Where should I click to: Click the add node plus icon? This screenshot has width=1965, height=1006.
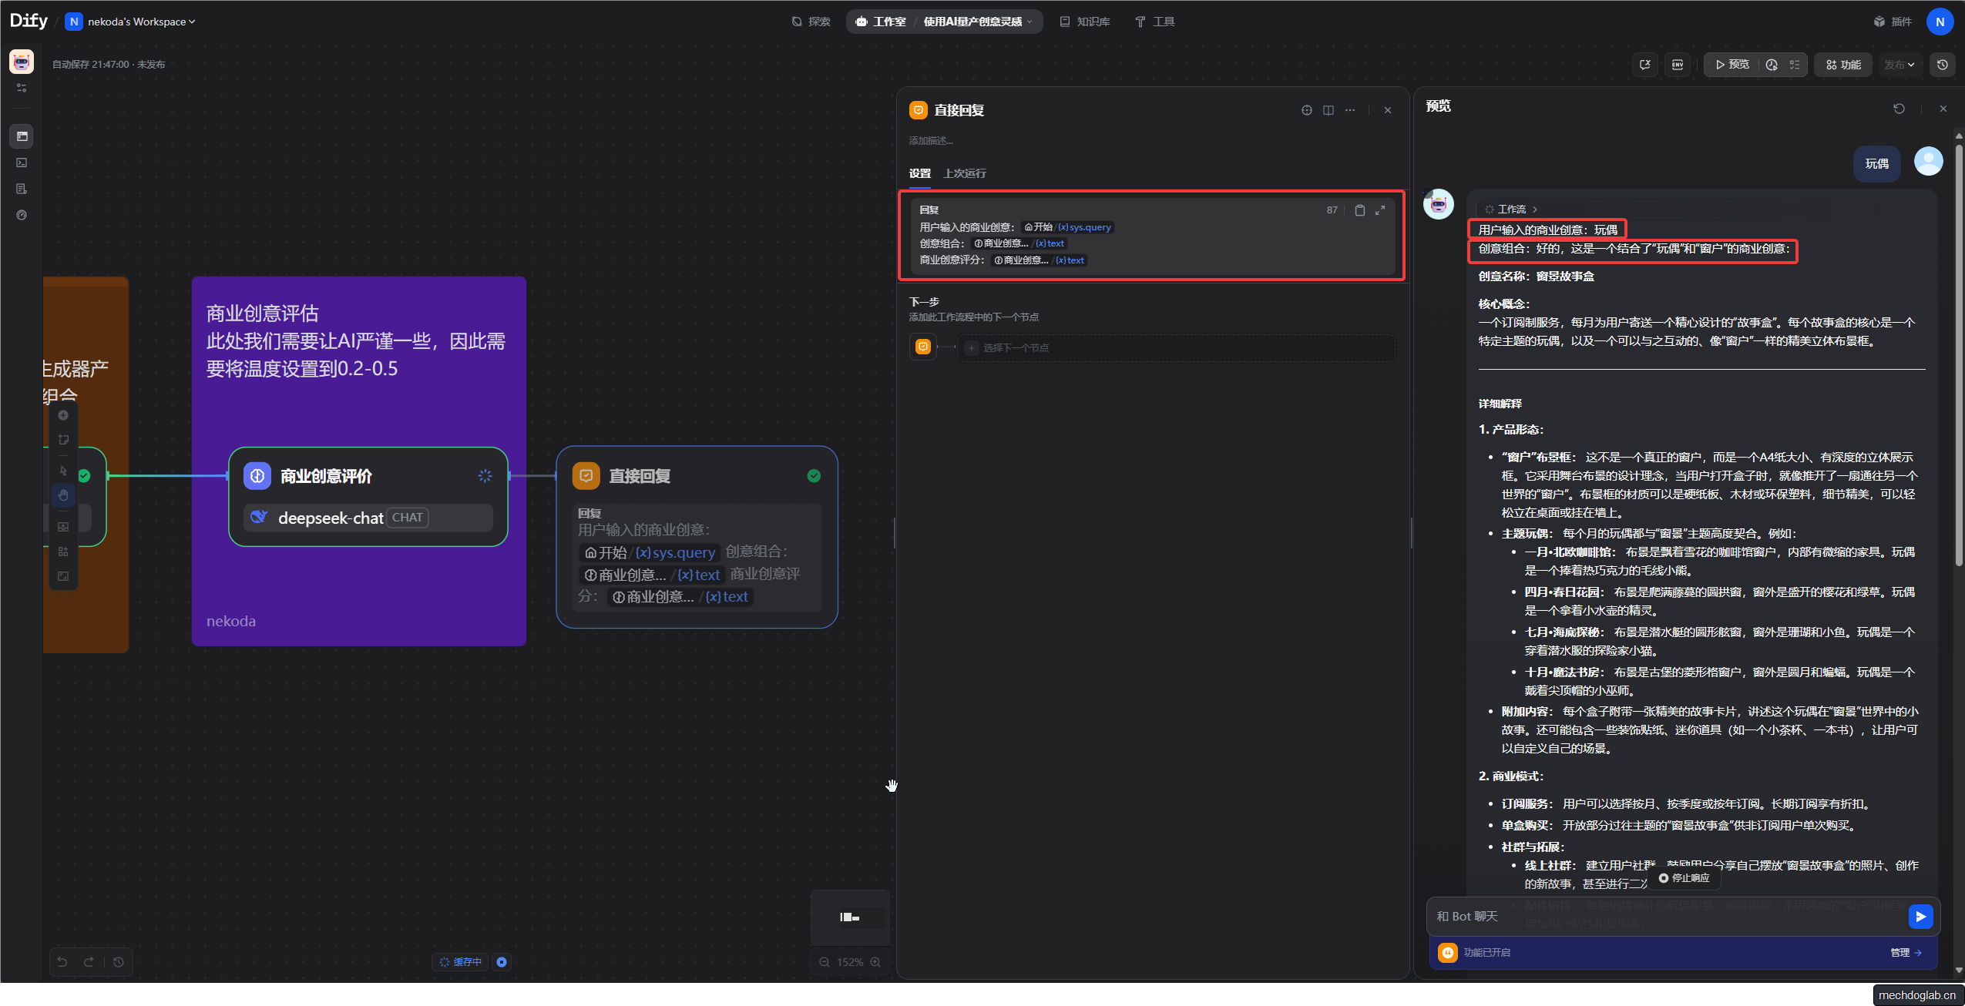click(63, 415)
